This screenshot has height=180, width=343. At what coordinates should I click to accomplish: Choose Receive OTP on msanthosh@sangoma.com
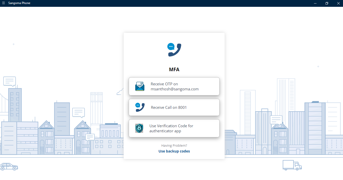click(174, 86)
